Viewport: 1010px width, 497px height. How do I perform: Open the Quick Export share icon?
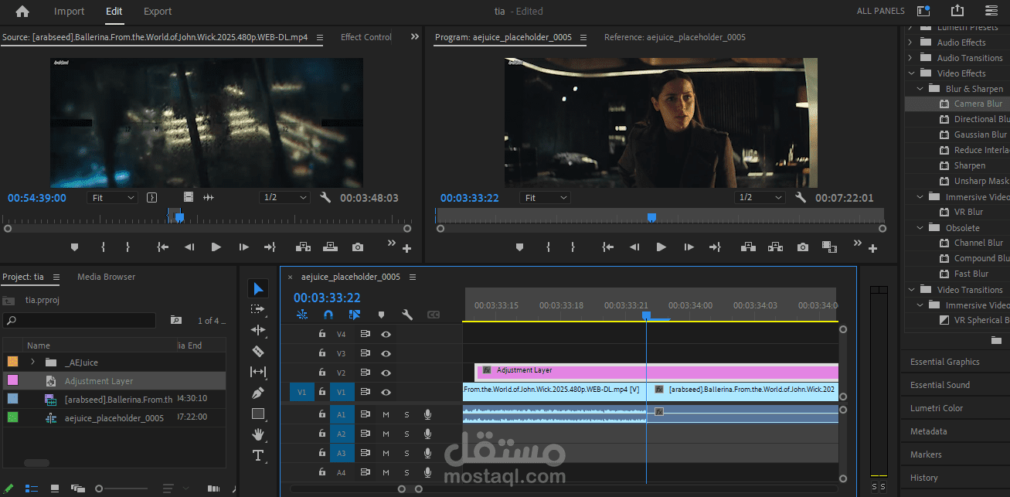tap(957, 11)
